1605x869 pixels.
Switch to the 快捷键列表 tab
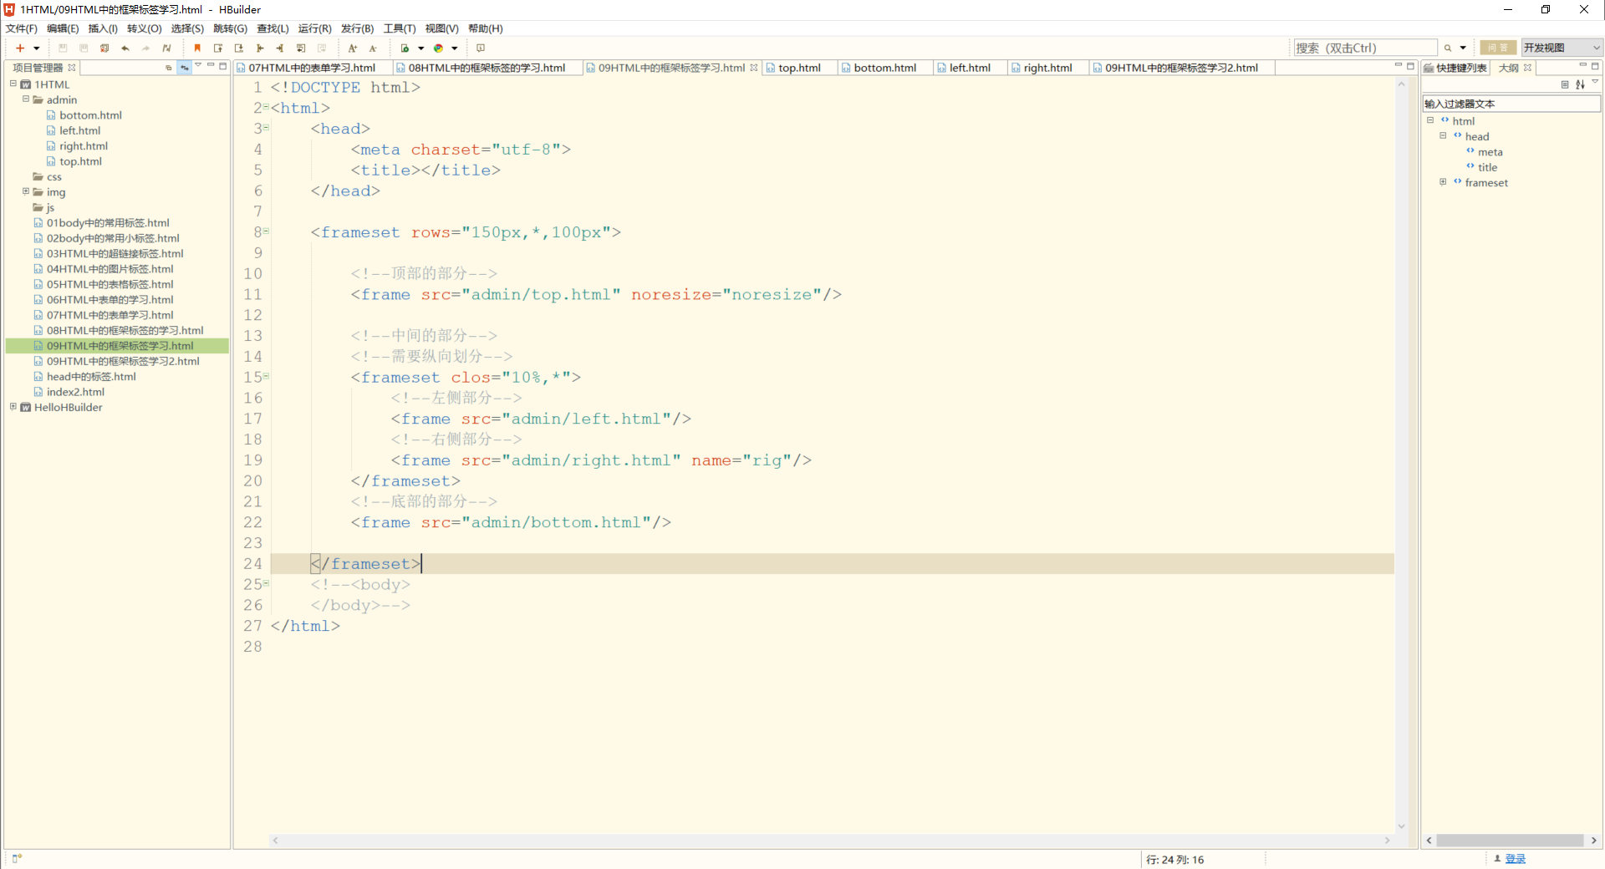[x=1455, y=68]
